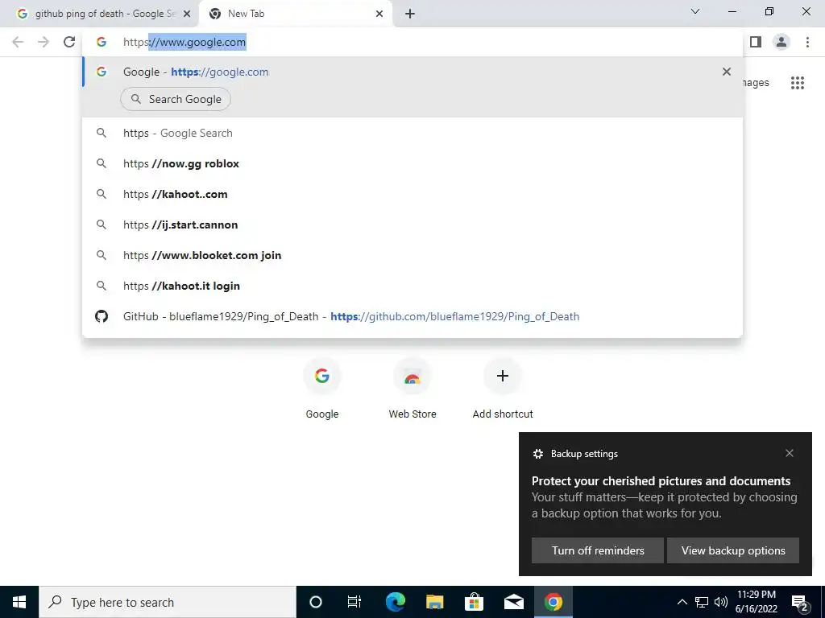The height and width of the screenshot is (618, 825).
Task: Open the volume tray icon
Action: tap(721, 602)
